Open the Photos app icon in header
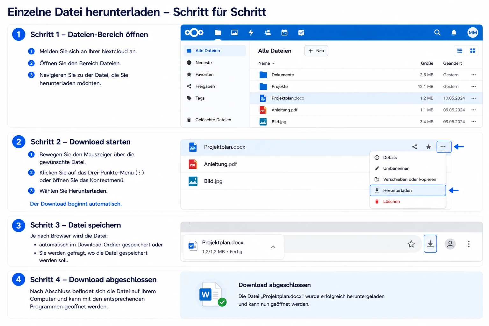Image resolution: width=489 pixels, height=326 pixels. coord(234,32)
